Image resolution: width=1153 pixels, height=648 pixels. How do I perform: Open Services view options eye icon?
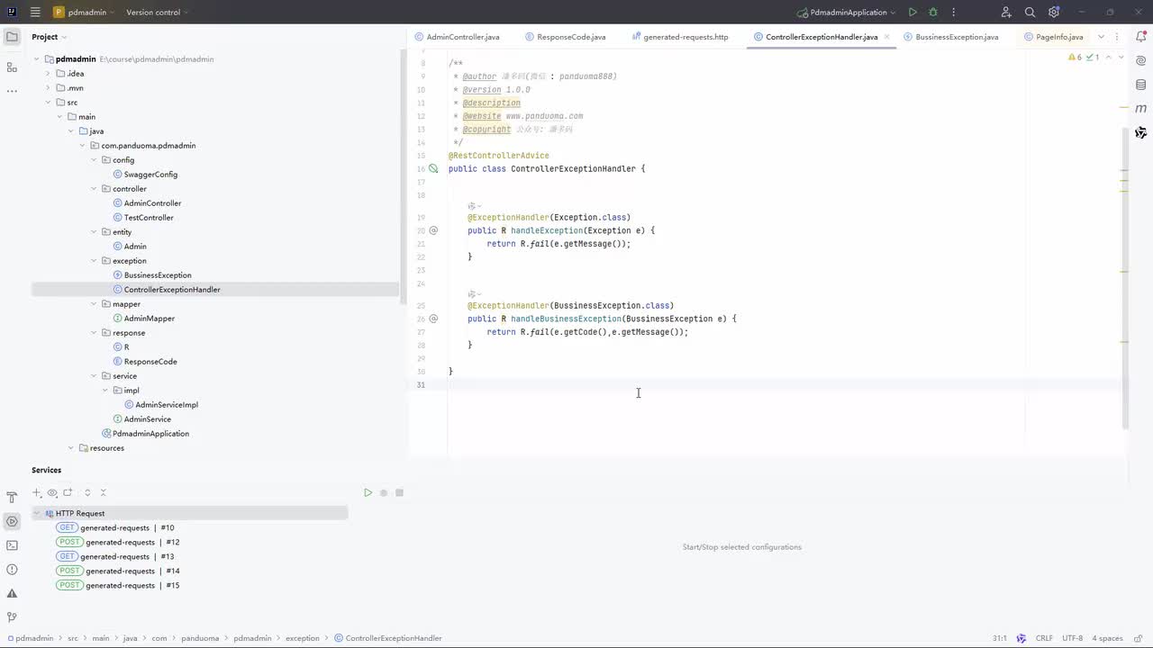tap(52, 493)
